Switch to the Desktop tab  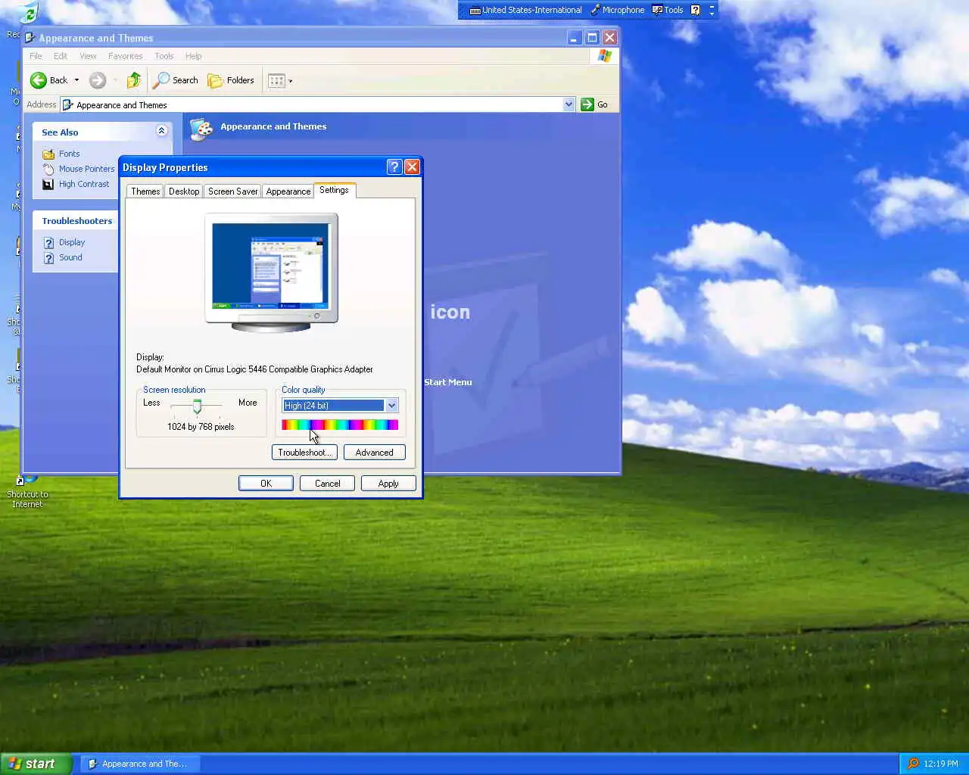(x=184, y=191)
